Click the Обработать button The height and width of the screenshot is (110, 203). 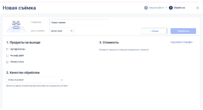pyautogui.click(x=183, y=31)
